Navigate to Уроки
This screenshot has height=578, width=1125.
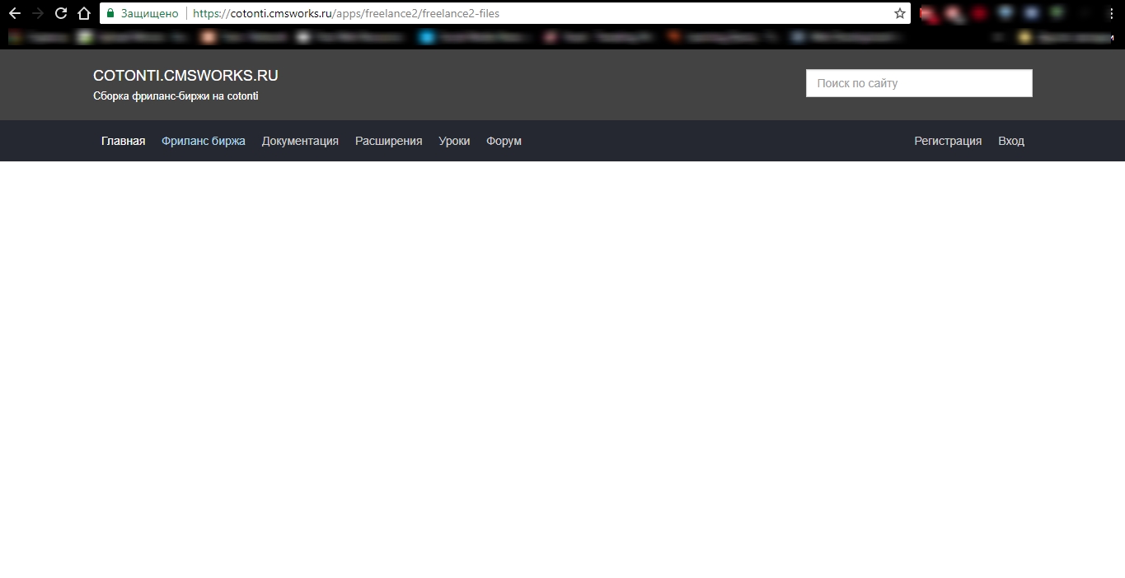pyautogui.click(x=454, y=141)
